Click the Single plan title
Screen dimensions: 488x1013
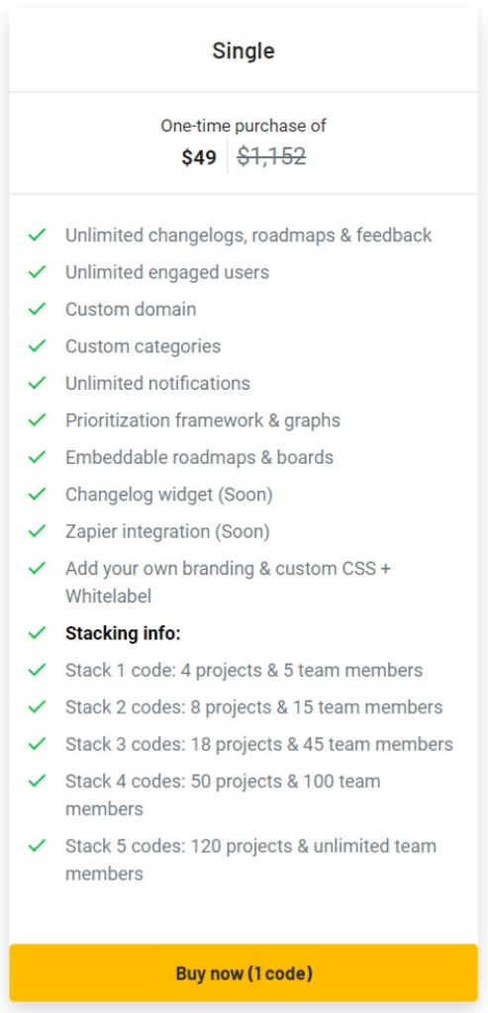[x=244, y=51]
